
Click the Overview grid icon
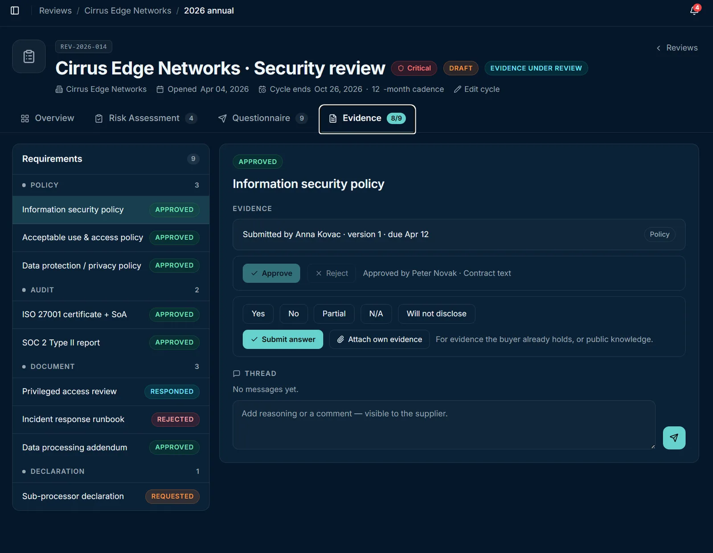(x=25, y=119)
